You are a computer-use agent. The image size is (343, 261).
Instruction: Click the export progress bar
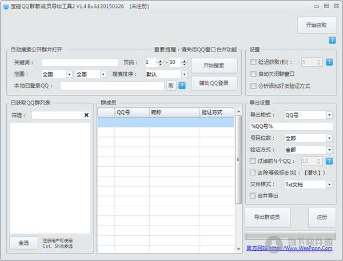tap(290, 235)
